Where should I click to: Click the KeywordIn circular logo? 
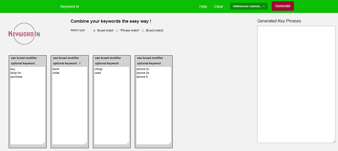tap(24, 34)
